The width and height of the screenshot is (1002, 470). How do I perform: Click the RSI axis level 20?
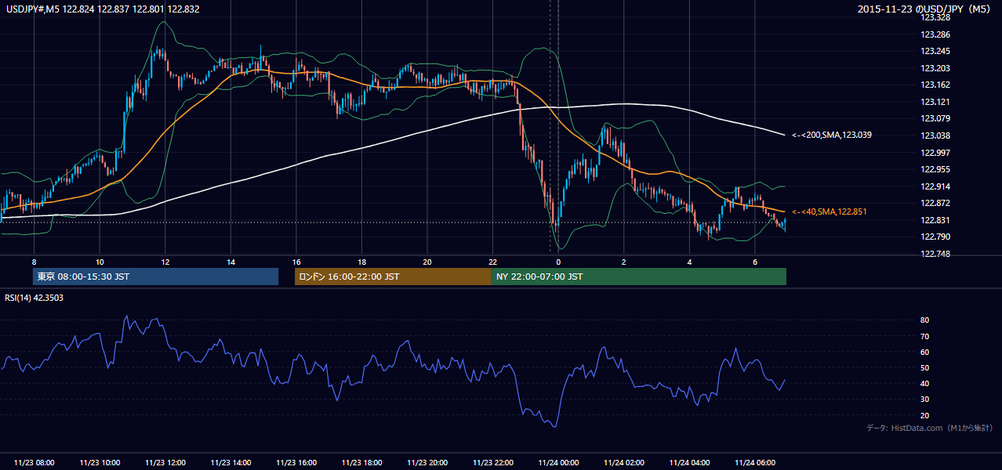tap(925, 415)
